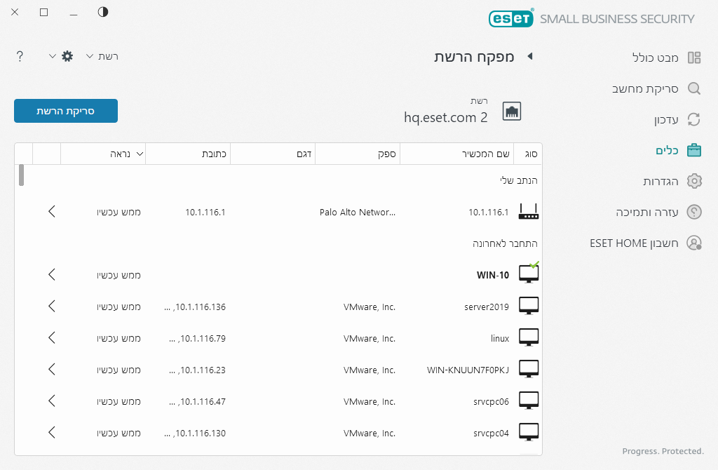Open the settings gear dropdown

62,56
